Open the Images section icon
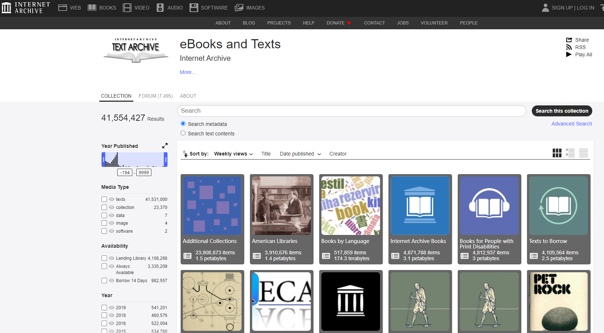 pos(239,8)
